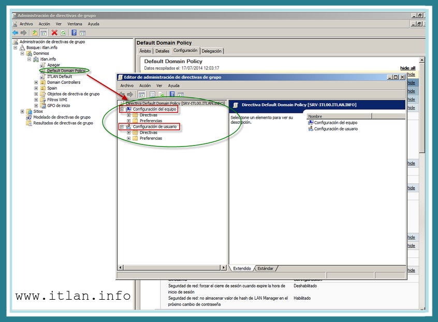Click the editor tree horizontal scrollbar
This screenshot has height=322, width=438.
pyautogui.click(x=172, y=268)
